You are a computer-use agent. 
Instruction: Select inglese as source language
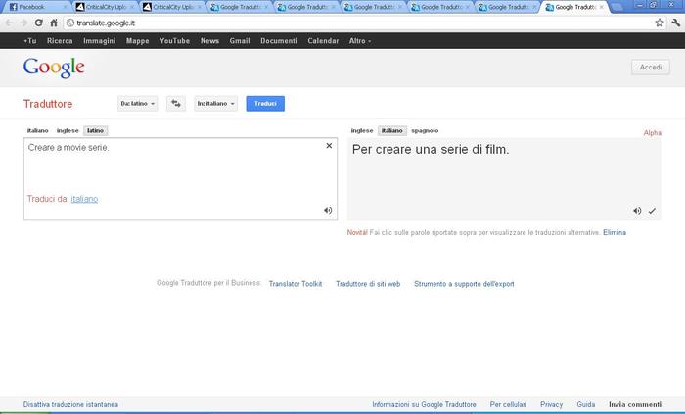pyautogui.click(x=68, y=130)
